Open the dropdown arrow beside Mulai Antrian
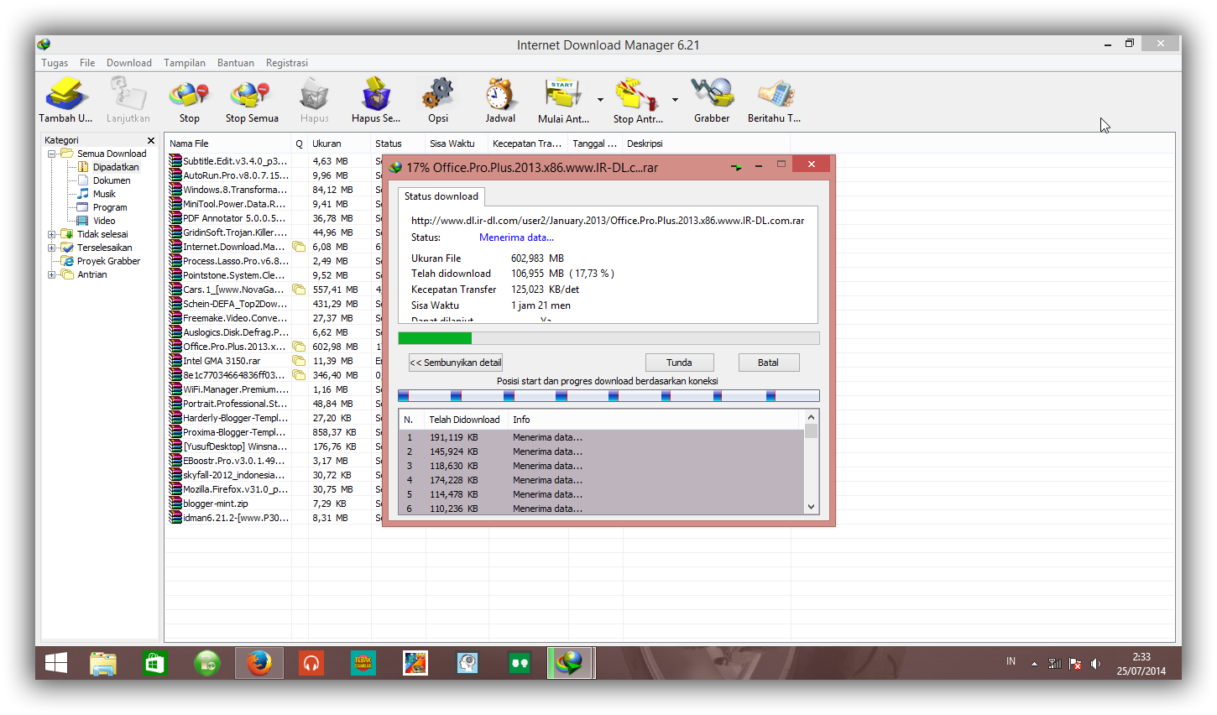 click(600, 100)
